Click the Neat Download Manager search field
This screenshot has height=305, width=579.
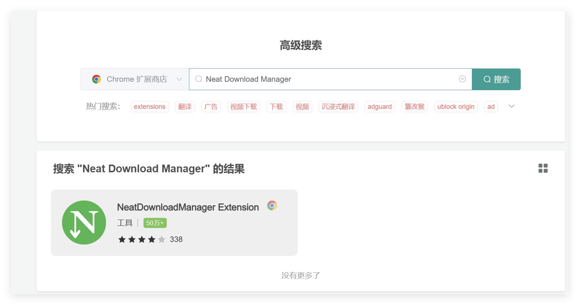point(330,79)
